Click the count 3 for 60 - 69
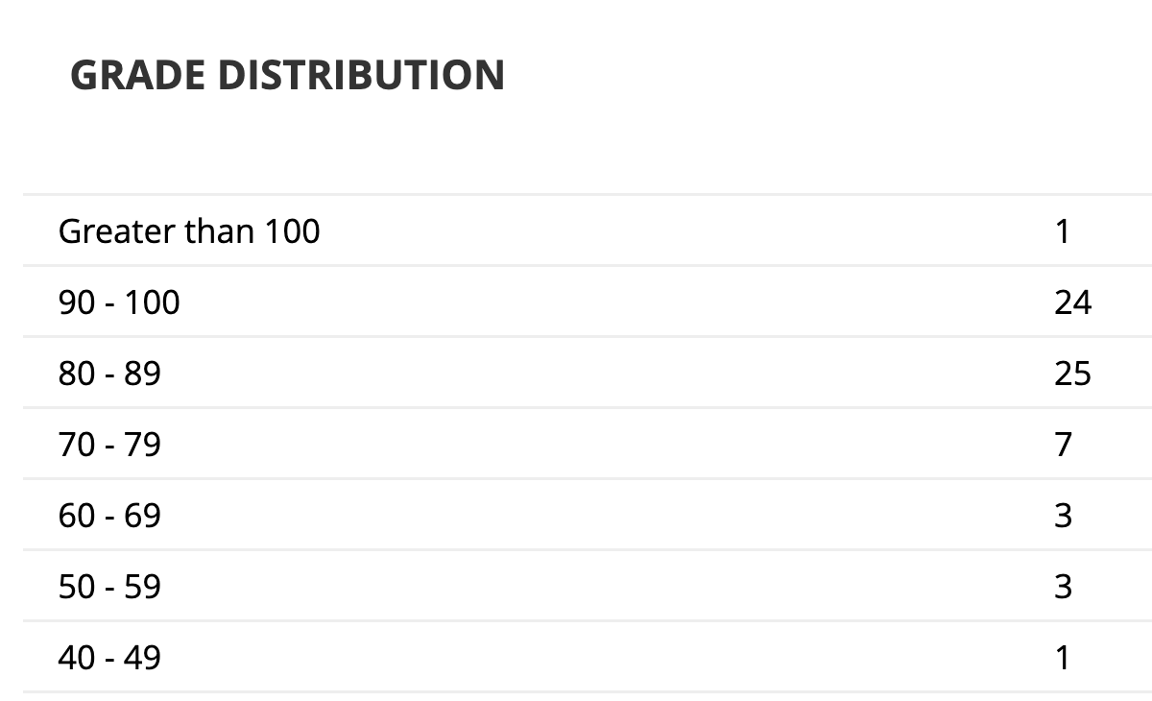 point(1063,516)
